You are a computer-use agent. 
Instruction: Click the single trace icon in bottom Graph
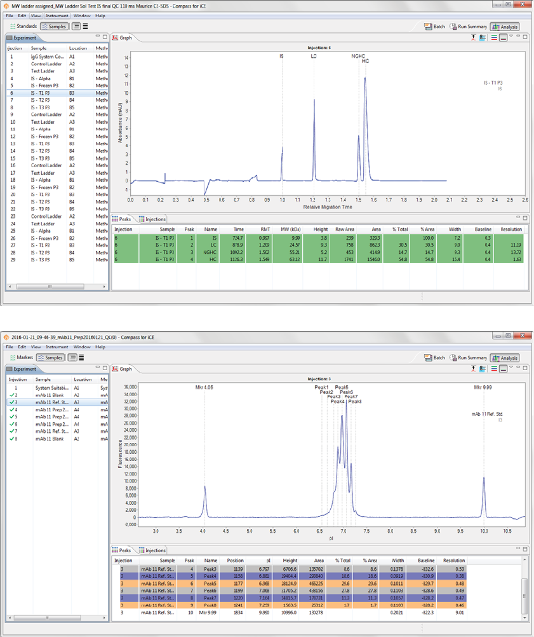point(503,369)
